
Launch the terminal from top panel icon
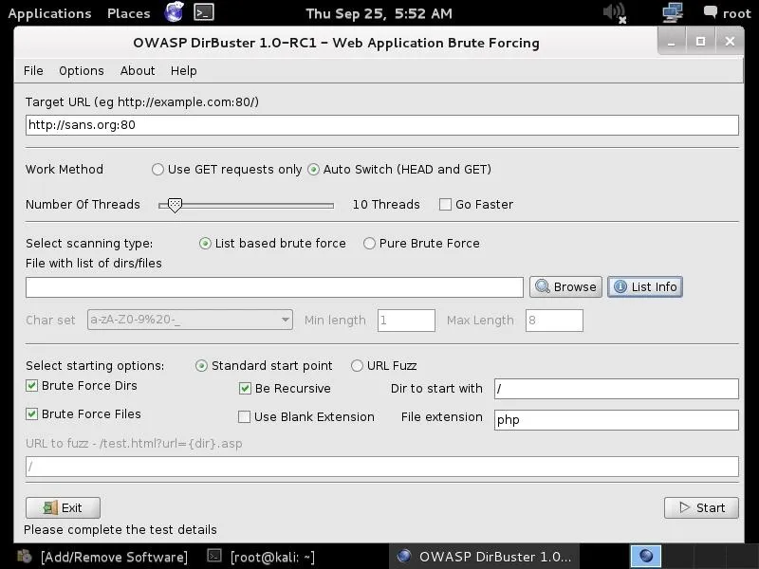tap(204, 12)
